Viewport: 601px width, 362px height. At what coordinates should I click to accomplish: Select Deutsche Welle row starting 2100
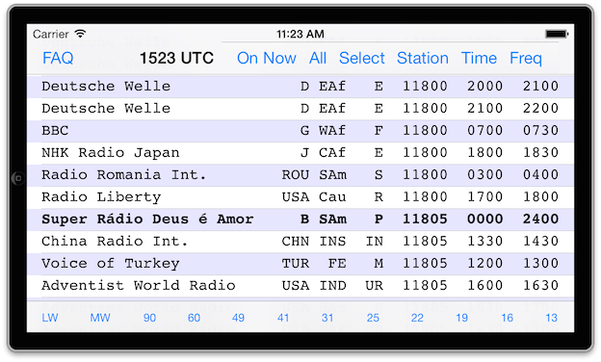300,109
